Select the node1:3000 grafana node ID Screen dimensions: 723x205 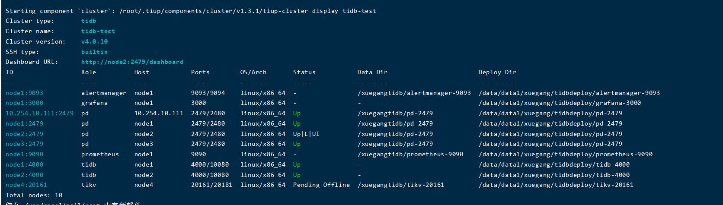[24, 103]
